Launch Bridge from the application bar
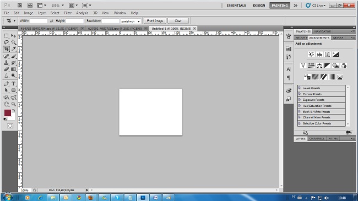Viewport: 358px width, 201px height. pyautogui.click(x=20, y=6)
